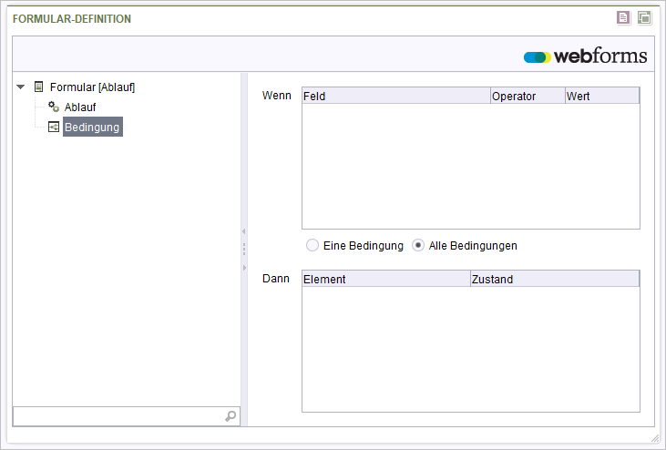The height and width of the screenshot is (450, 666).
Task: Click the splitter expand-right arrow
Action: point(244,268)
